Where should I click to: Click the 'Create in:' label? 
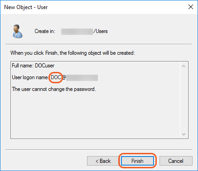point(45,31)
